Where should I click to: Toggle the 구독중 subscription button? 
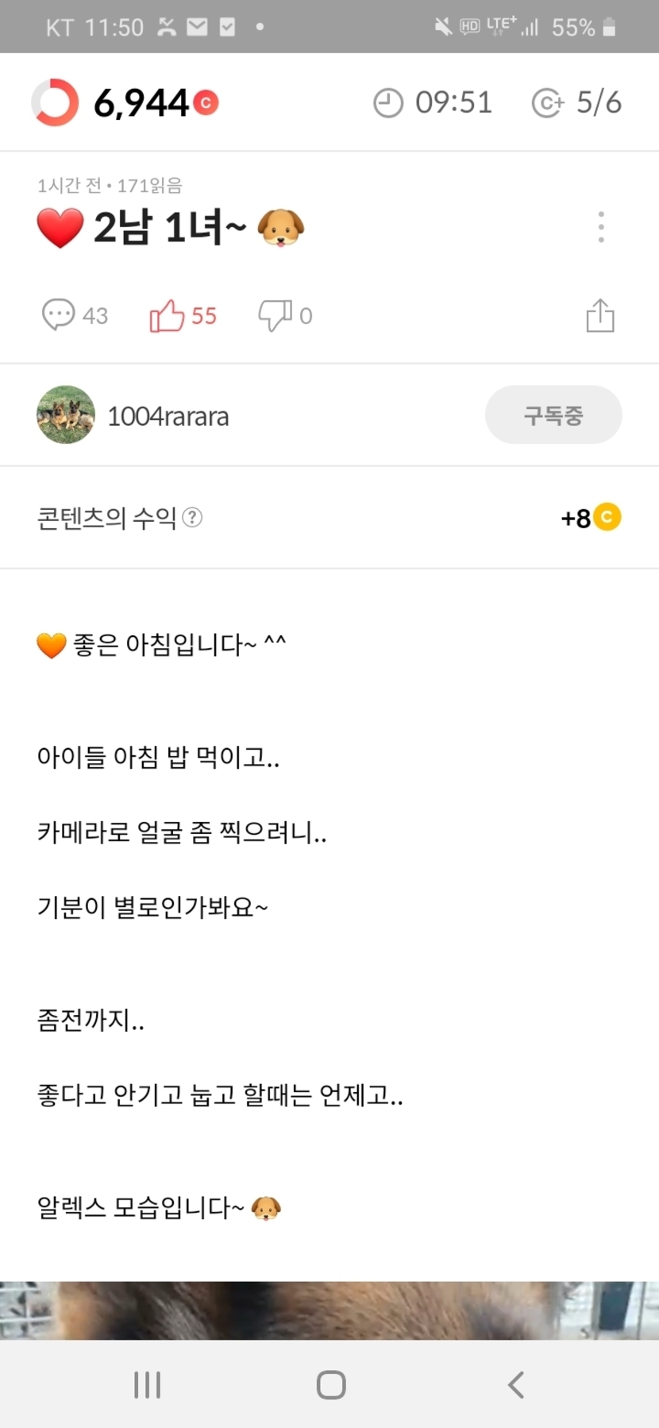[x=553, y=415]
